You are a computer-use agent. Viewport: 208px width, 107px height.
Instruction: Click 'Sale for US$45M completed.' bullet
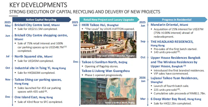(x=36, y=61)
